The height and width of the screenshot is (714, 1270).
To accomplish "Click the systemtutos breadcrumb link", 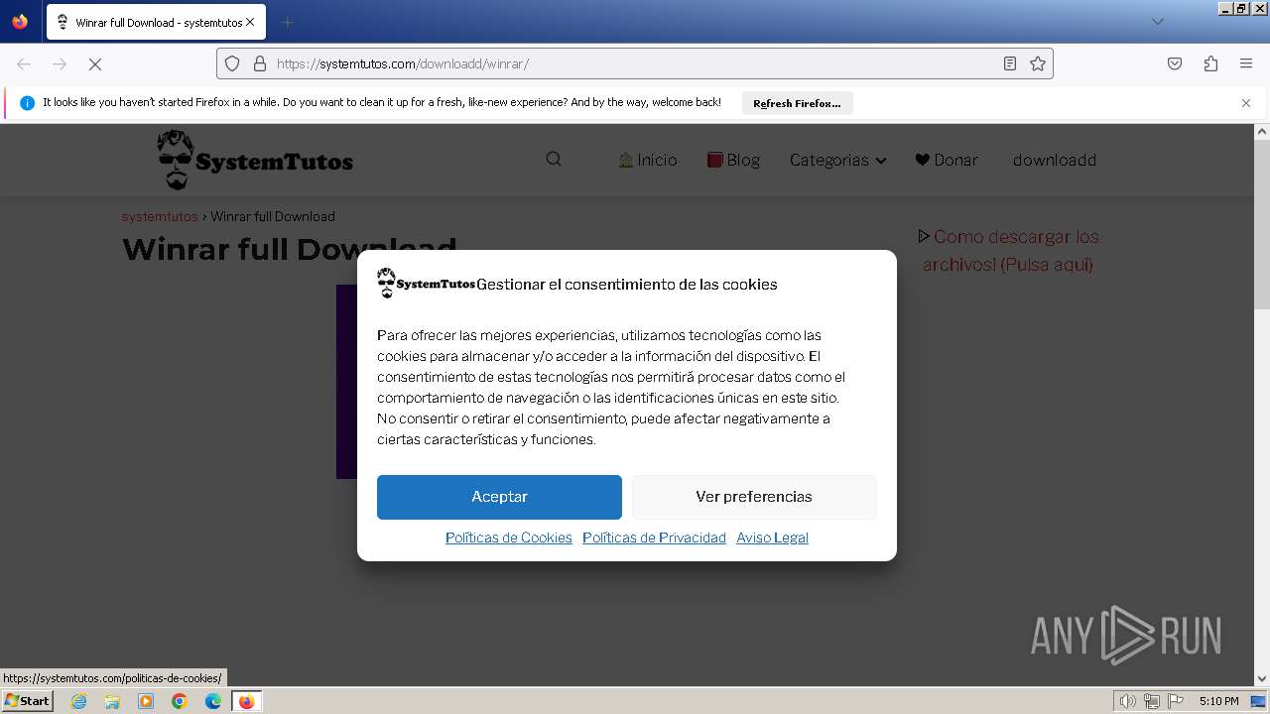I will (x=160, y=216).
